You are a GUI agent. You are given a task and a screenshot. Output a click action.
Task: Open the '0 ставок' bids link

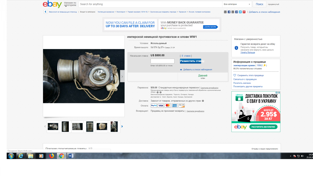point(186,56)
